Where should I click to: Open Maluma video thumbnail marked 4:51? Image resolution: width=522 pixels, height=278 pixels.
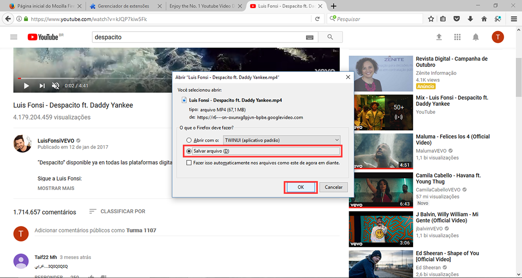(381, 151)
